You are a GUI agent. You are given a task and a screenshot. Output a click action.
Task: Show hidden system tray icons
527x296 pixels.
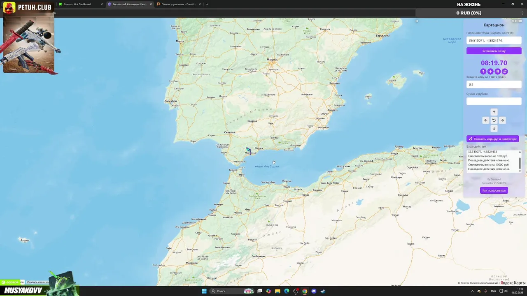[472, 291]
